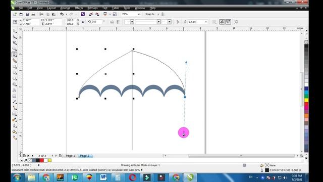323x182 pixels.
Task: Select the Zoom tool in the toolbox
Action: [15, 49]
